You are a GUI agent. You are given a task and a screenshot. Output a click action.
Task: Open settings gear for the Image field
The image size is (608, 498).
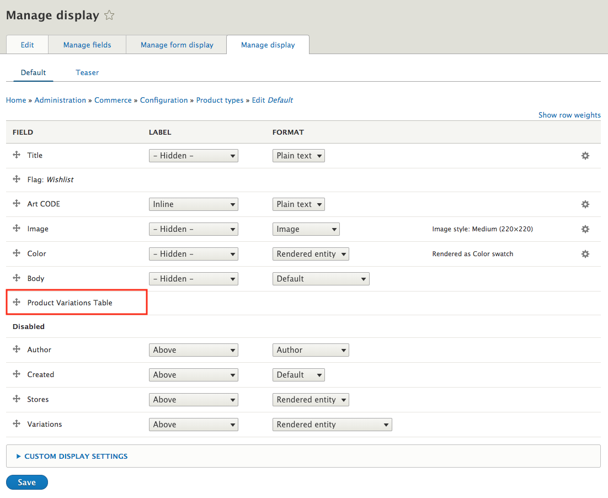pos(585,229)
